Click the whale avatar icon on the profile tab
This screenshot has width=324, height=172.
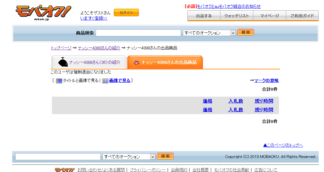63,62
